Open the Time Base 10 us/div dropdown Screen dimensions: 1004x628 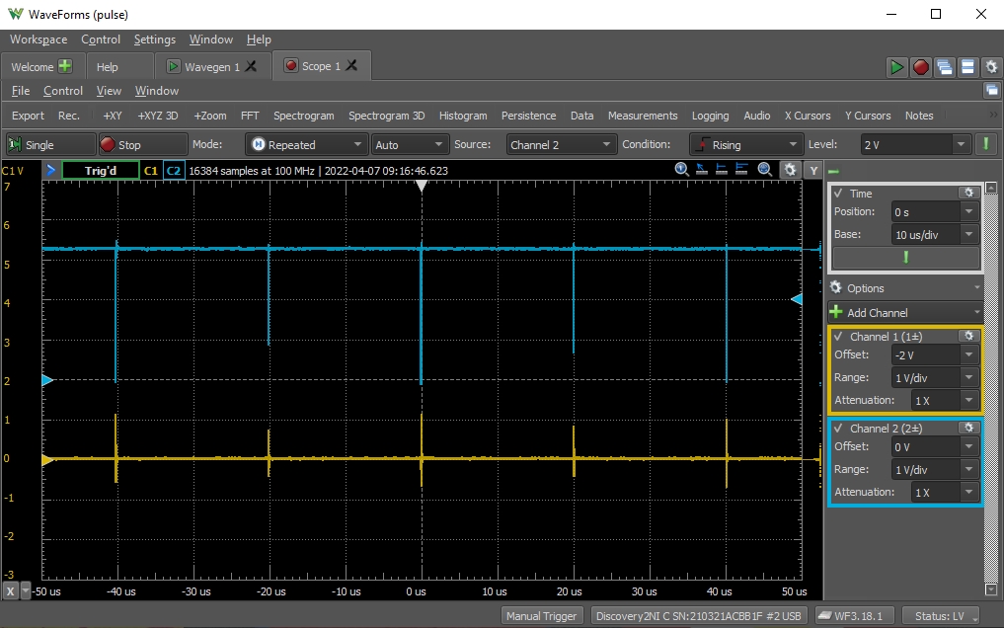pos(968,234)
